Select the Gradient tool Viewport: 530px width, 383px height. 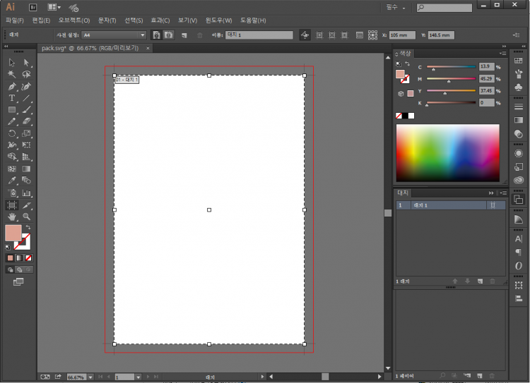[x=26, y=169]
